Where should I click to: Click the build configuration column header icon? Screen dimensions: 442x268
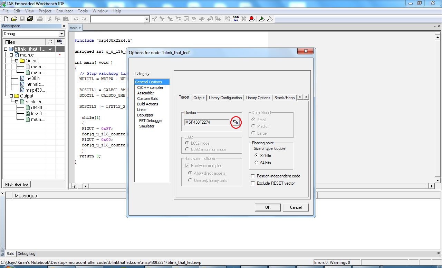(50, 42)
